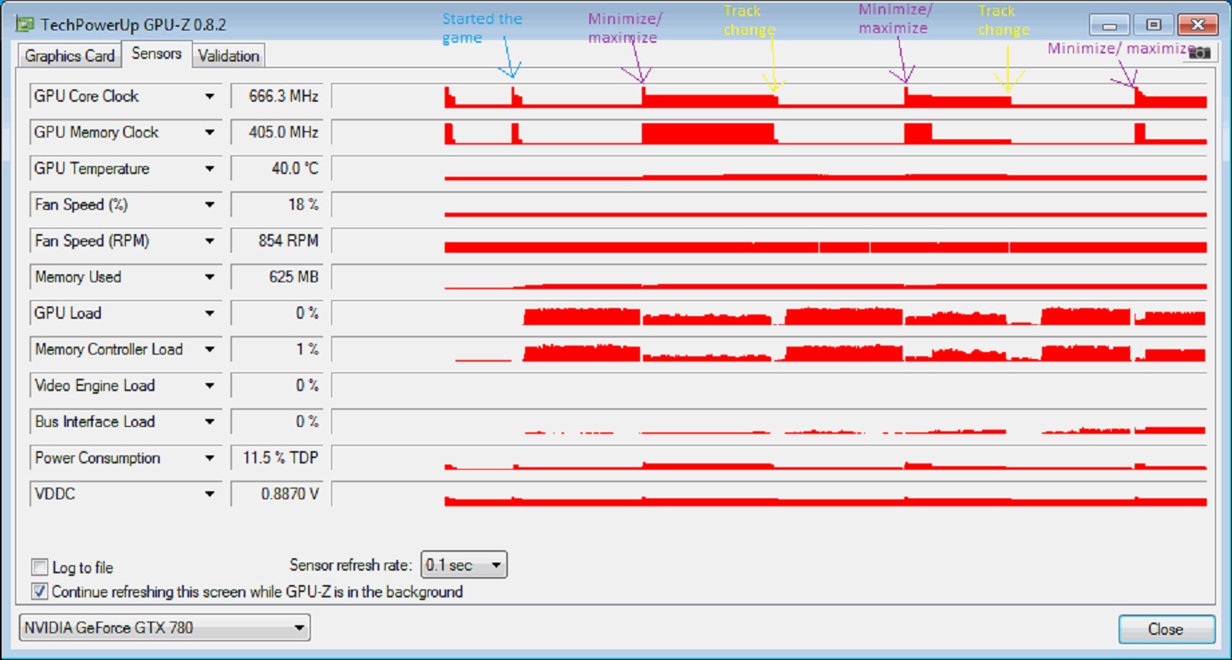The width and height of the screenshot is (1232, 660).
Task: Uncheck Continue refreshing while in background
Action: 39,591
